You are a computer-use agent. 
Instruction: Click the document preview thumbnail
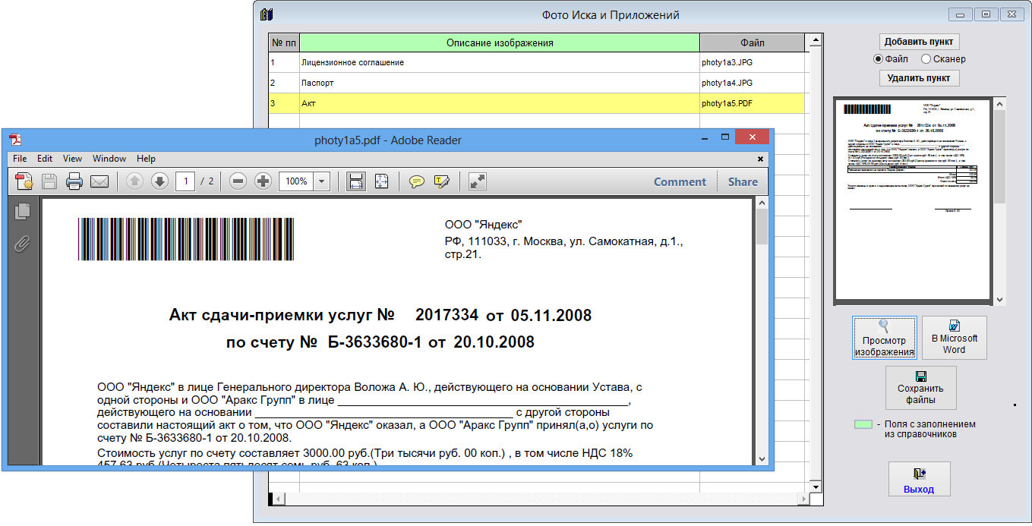click(913, 200)
